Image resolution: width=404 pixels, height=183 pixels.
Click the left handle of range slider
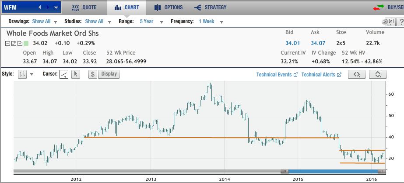285,171
